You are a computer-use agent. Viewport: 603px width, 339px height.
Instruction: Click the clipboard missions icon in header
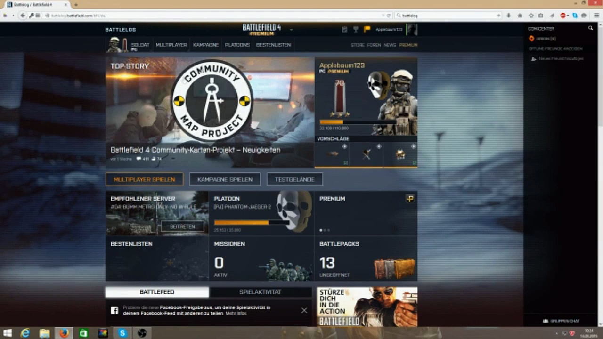click(x=344, y=30)
